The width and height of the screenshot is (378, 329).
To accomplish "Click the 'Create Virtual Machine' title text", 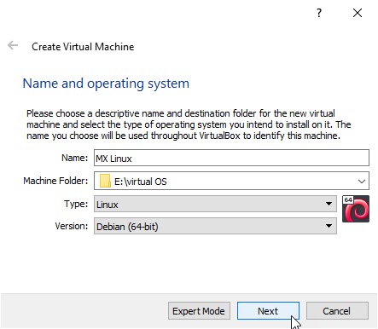I will [83, 47].
